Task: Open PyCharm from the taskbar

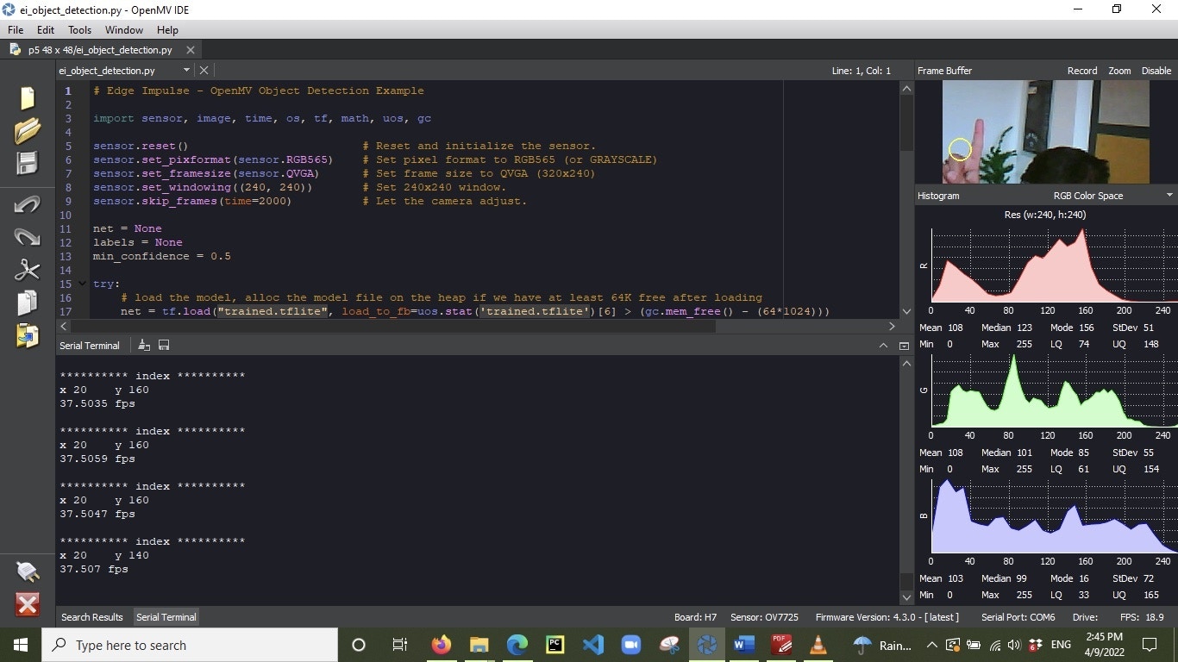Action: (555, 645)
